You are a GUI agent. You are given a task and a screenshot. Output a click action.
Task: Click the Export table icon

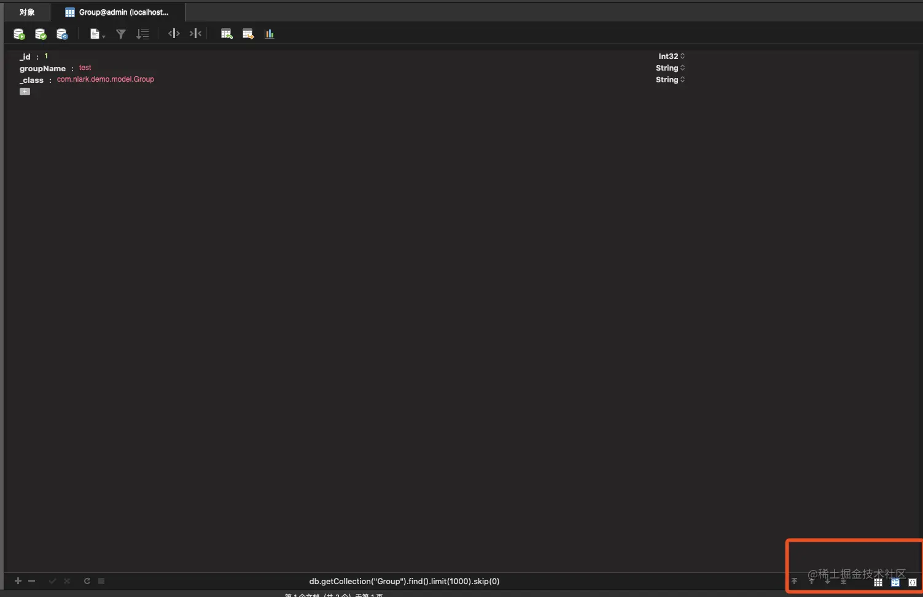click(x=248, y=34)
